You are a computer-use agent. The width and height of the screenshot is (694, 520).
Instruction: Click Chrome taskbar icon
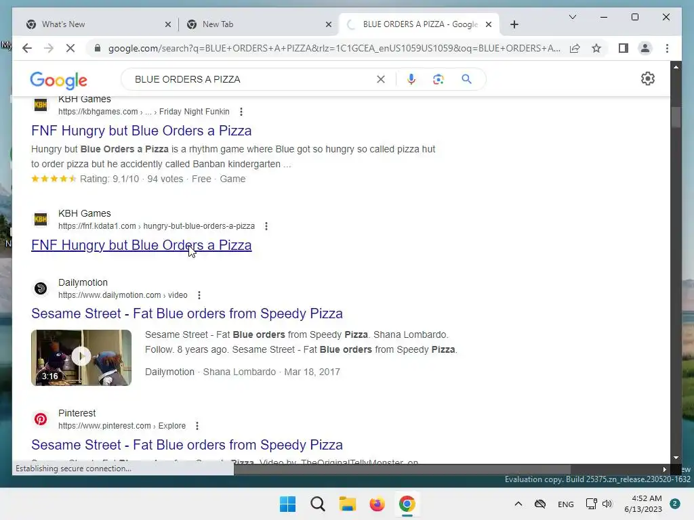tap(407, 504)
